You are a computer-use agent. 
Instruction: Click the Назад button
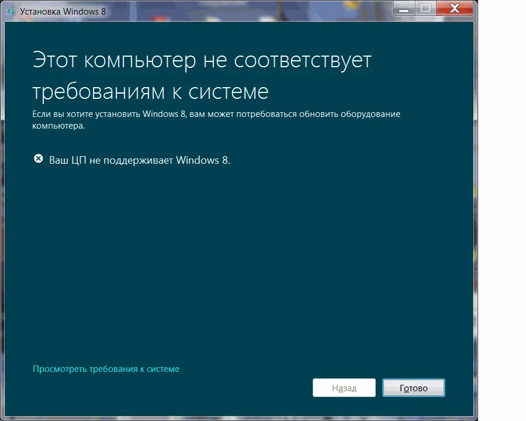pos(344,388)
